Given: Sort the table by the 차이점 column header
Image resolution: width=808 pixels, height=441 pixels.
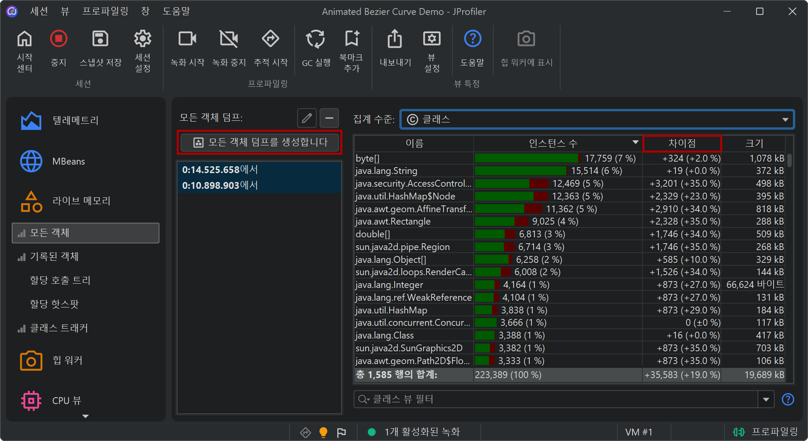Looking at the screenshot, I should pos(682,143).
